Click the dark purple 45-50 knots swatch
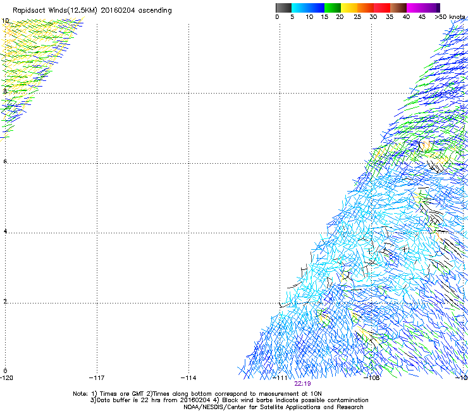 tap(431, 8)
